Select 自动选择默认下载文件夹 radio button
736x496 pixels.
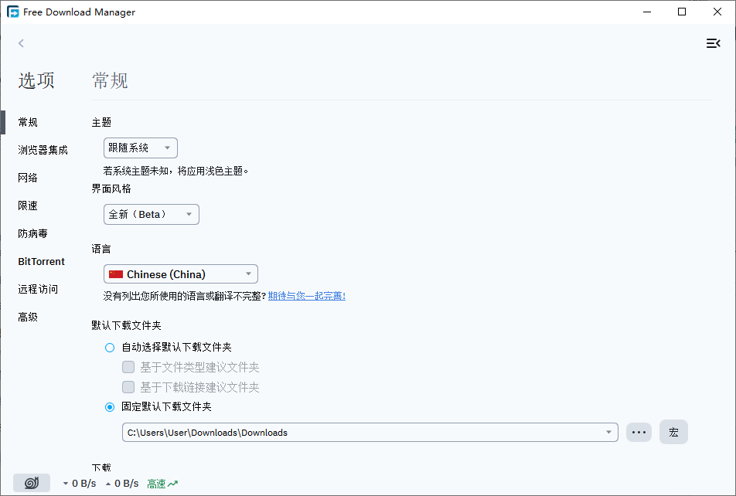pos(110,348)
